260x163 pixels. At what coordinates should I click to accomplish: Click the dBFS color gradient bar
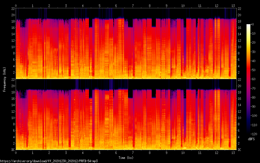click(248, 79)
